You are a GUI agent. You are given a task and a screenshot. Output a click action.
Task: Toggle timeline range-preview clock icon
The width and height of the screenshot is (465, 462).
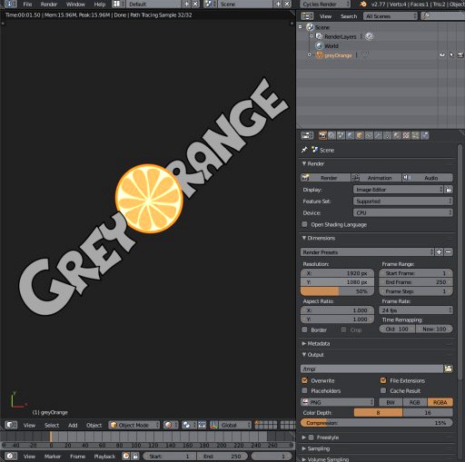pyautogui.click(x=126, y=456)
